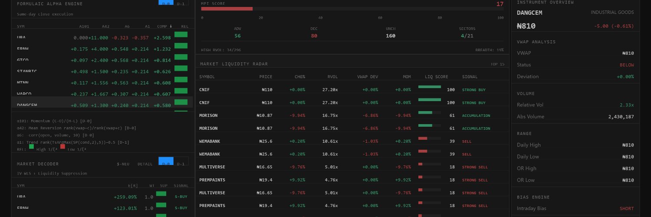
Task: Switch Market Decoder to D-0
Action: click(x=166, y=162)
